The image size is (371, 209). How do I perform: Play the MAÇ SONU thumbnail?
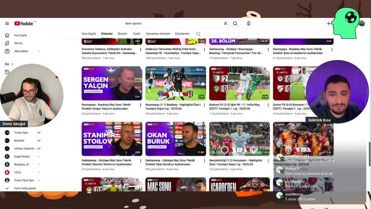pyautogui.click(x=176, y=184)
